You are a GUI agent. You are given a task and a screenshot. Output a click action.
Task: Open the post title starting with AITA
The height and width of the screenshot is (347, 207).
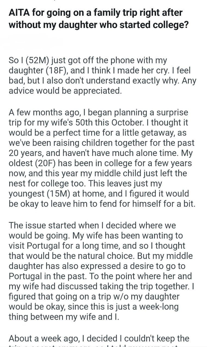(x=95, y=18)
